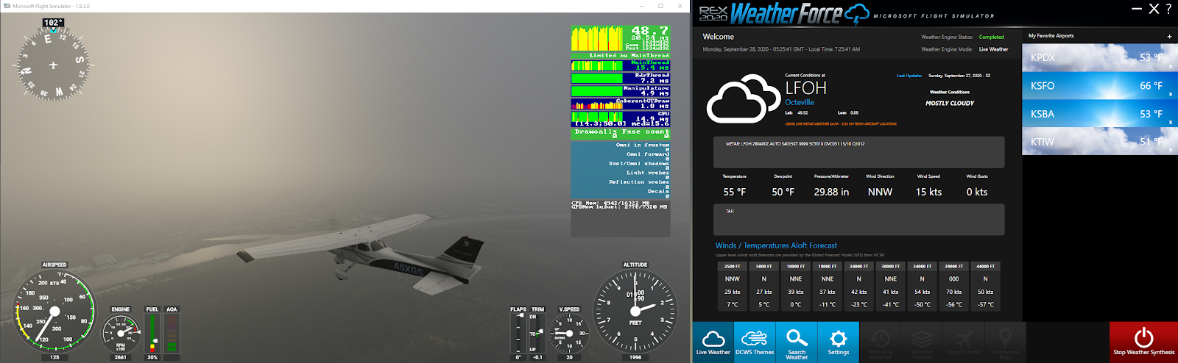Open DCWS Themes in Weather Force

point(755,342)
